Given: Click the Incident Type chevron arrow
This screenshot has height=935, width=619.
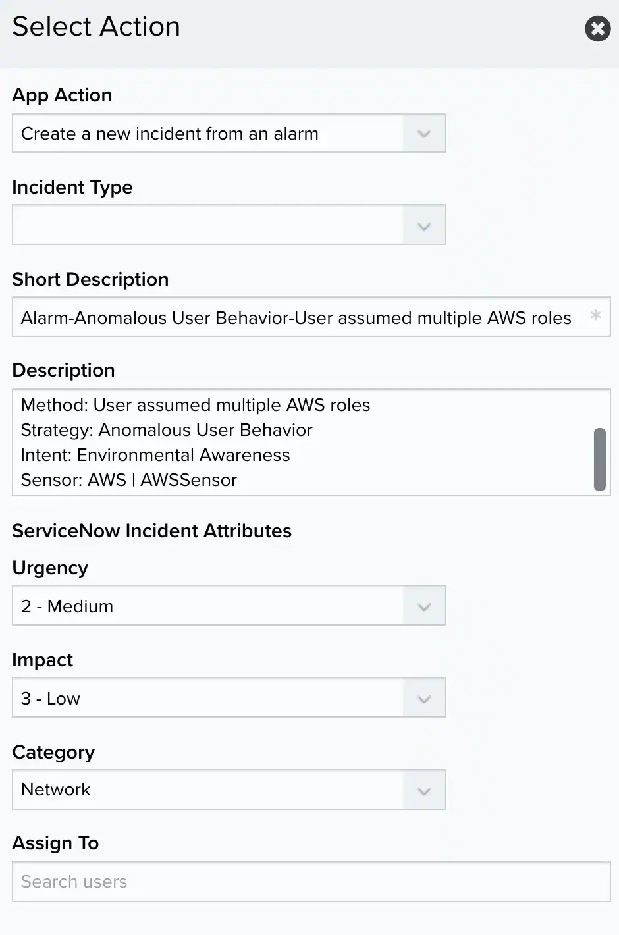Looking at the screenshot, I should (424, 226).
